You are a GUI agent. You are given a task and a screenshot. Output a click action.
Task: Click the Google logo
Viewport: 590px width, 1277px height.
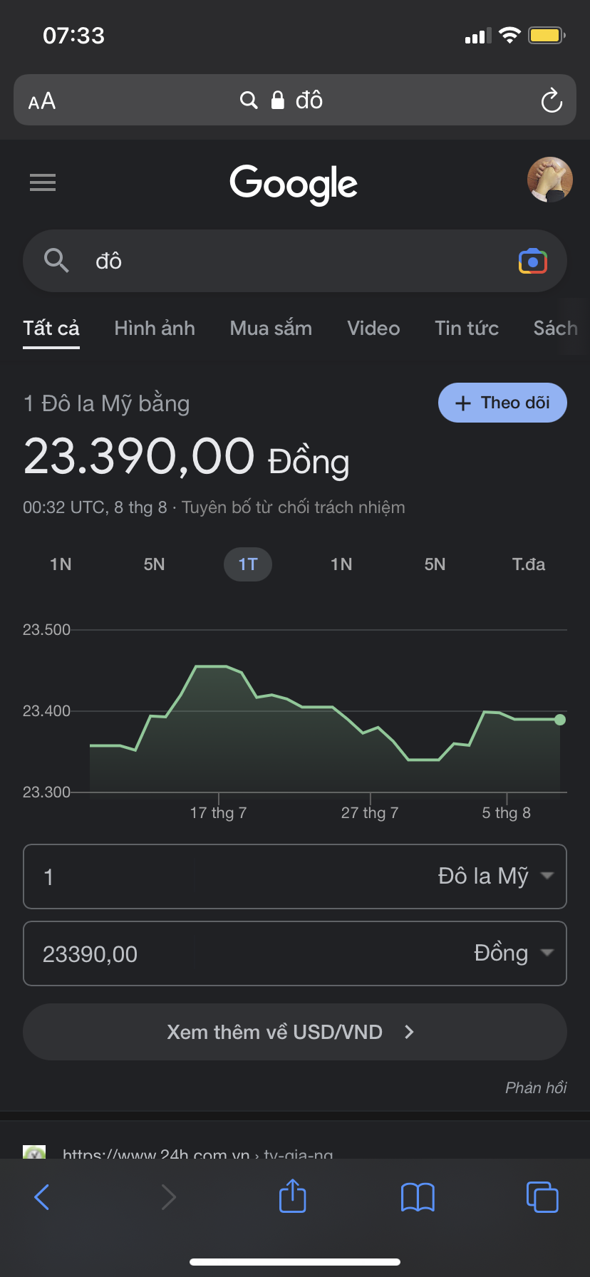[294, 184]
